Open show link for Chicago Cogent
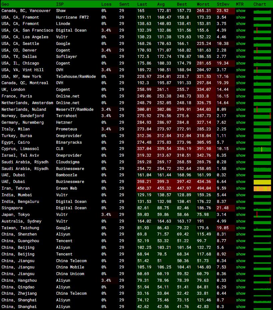The width and height of the screenshot is (273, 310). pos(241,63)
